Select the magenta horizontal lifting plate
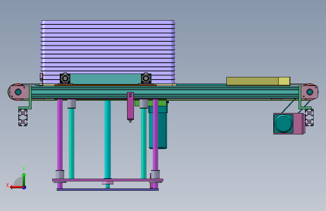Screen dimensions: 326x211 108,180
